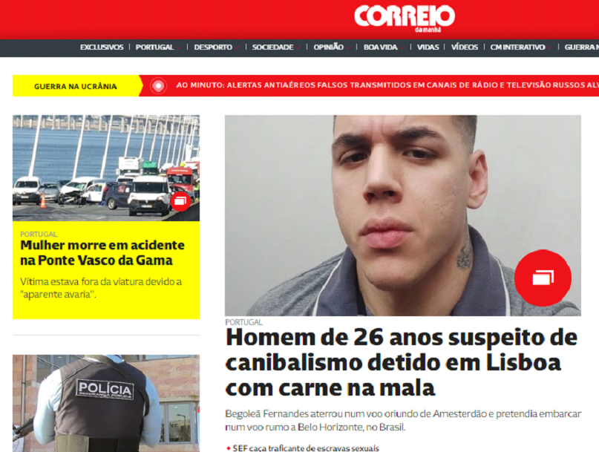Click the live pulse icon in ticker
This screenshot has width=599, height=452.
click(x=158, y=85)
